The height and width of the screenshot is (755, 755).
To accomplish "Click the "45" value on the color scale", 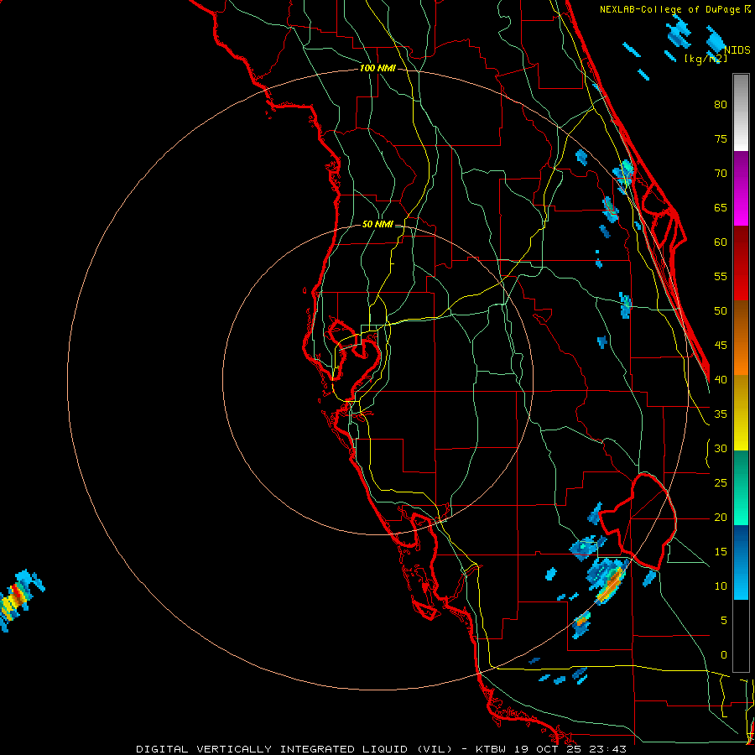I will click(721, 346).
